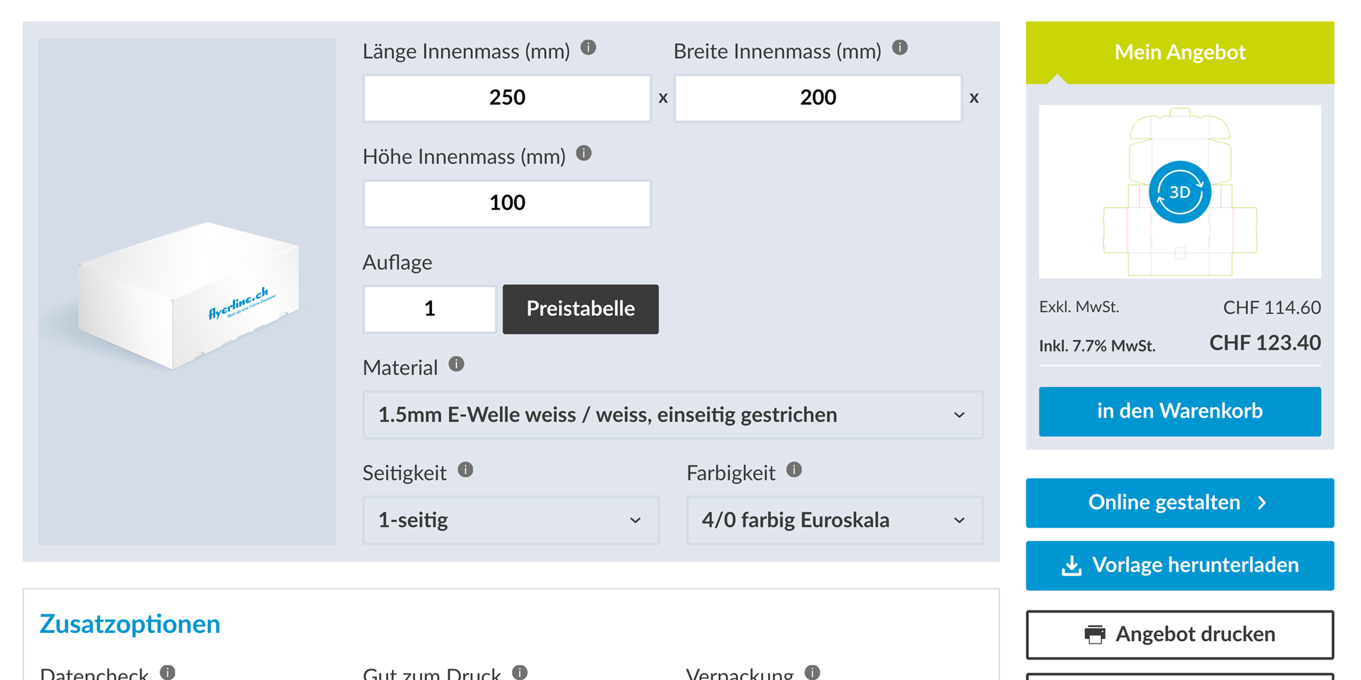Click info icon next to Gut zum Druck
The height and width of the screenshot is (680, 1361).
point(520,672)
